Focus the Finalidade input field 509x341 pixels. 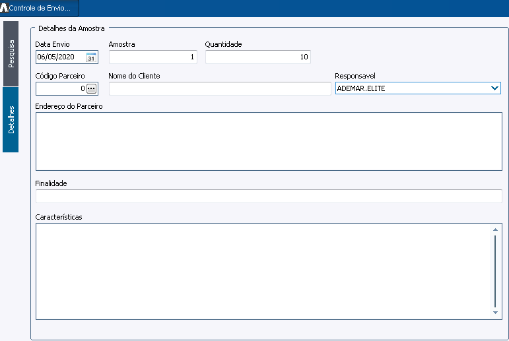(269, 197)
